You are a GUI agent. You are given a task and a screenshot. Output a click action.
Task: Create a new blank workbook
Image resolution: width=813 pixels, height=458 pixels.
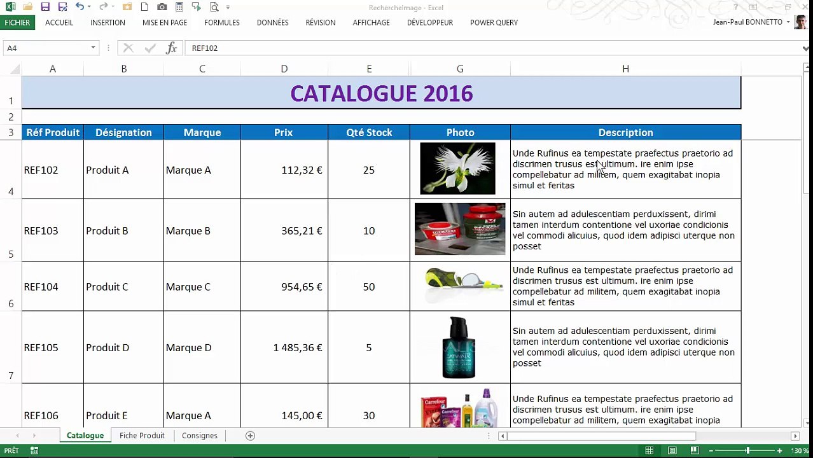(144, 7)
